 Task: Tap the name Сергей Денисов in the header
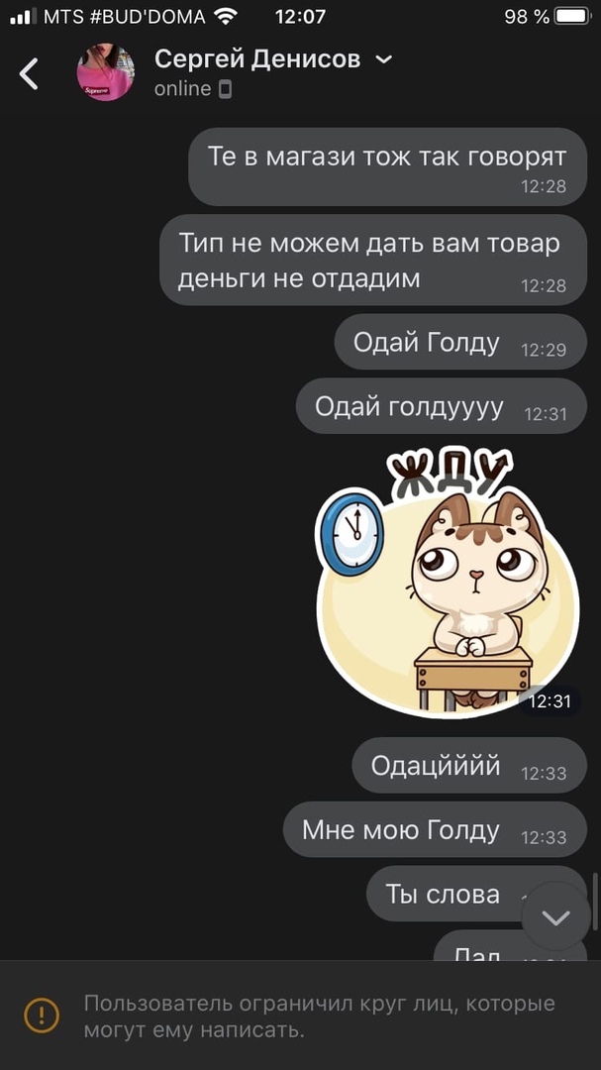[x=257, y=59]
